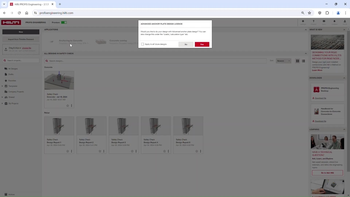Open the Newest sort dropdown
The height and width of the screenshot is (197, 350).
(283, 61)
